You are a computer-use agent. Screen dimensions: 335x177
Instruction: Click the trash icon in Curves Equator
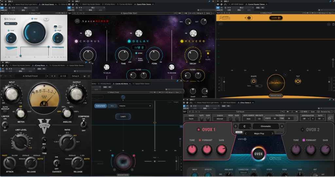[x=333, y=24]
